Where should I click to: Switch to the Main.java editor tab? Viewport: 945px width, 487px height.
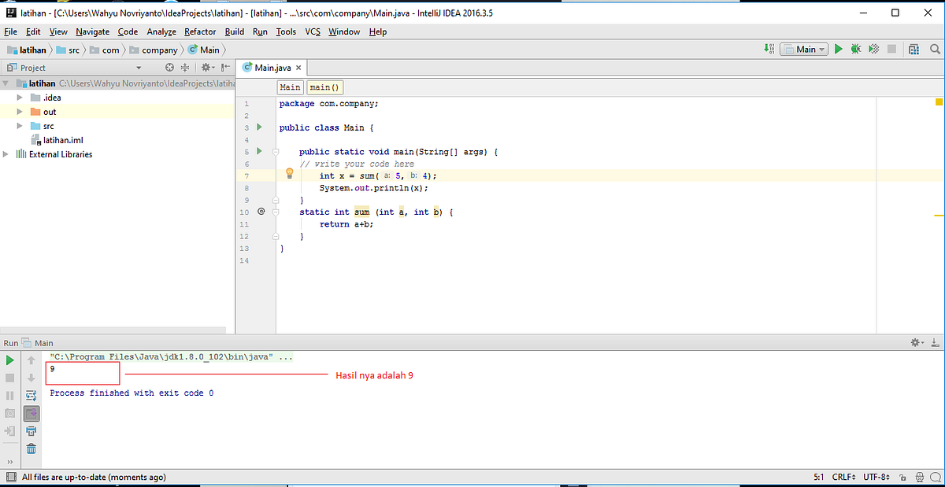(x=272, y=68)
